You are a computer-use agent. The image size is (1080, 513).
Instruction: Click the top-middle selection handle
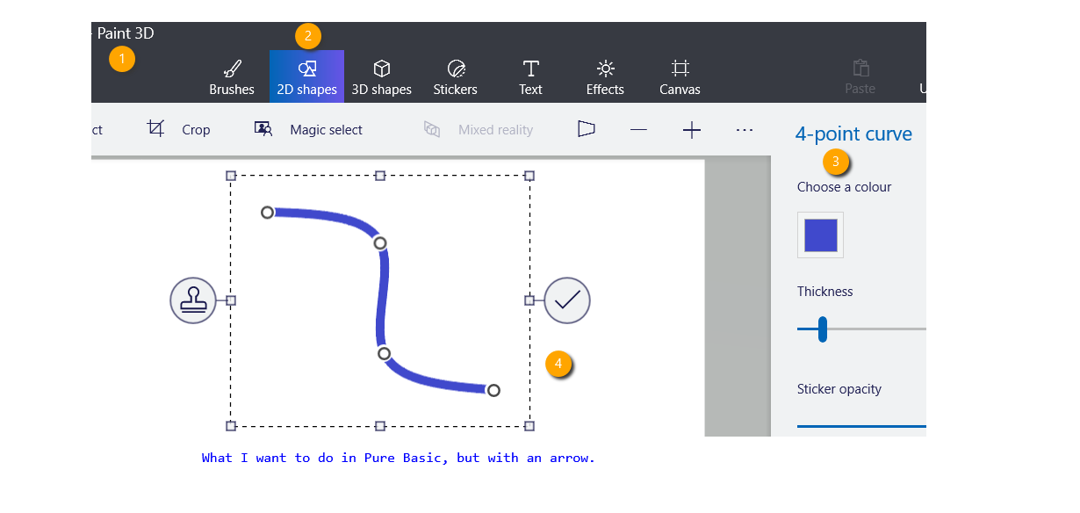tap(380, 176)
